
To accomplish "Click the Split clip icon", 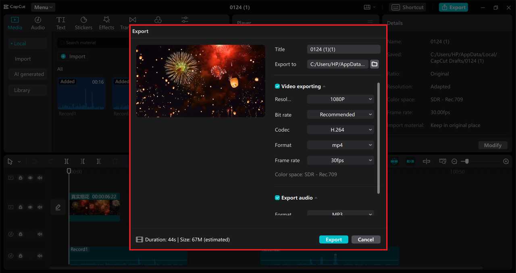I will (x=67, y=161).
